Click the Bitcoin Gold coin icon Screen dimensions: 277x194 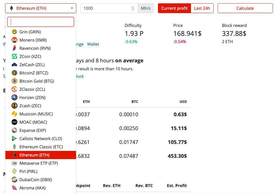pyautogui.click(x=14, y=81)
